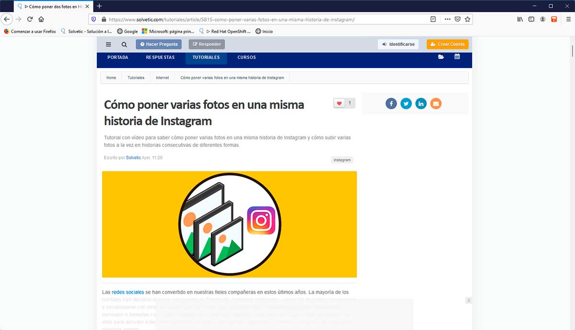Image resolution: width=575 pixels, height=330 pixels.
Task: Open the Firefox home page icon
Action: pyautogui.click(x=41, y=19)
